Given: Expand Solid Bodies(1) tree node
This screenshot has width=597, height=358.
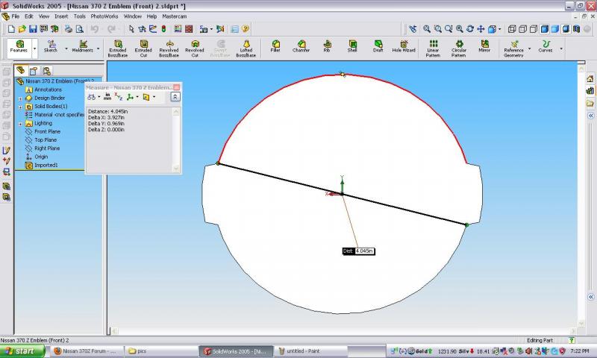Looking at the screenshot, I should [20, 107].
